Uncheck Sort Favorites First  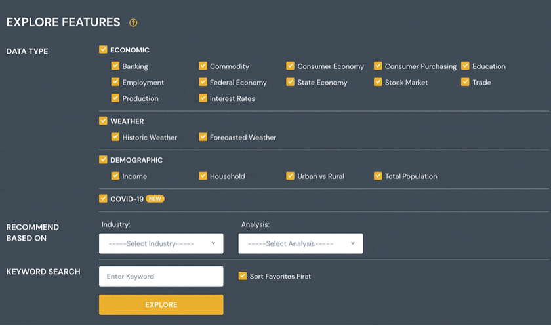click(x=243, y=276)
